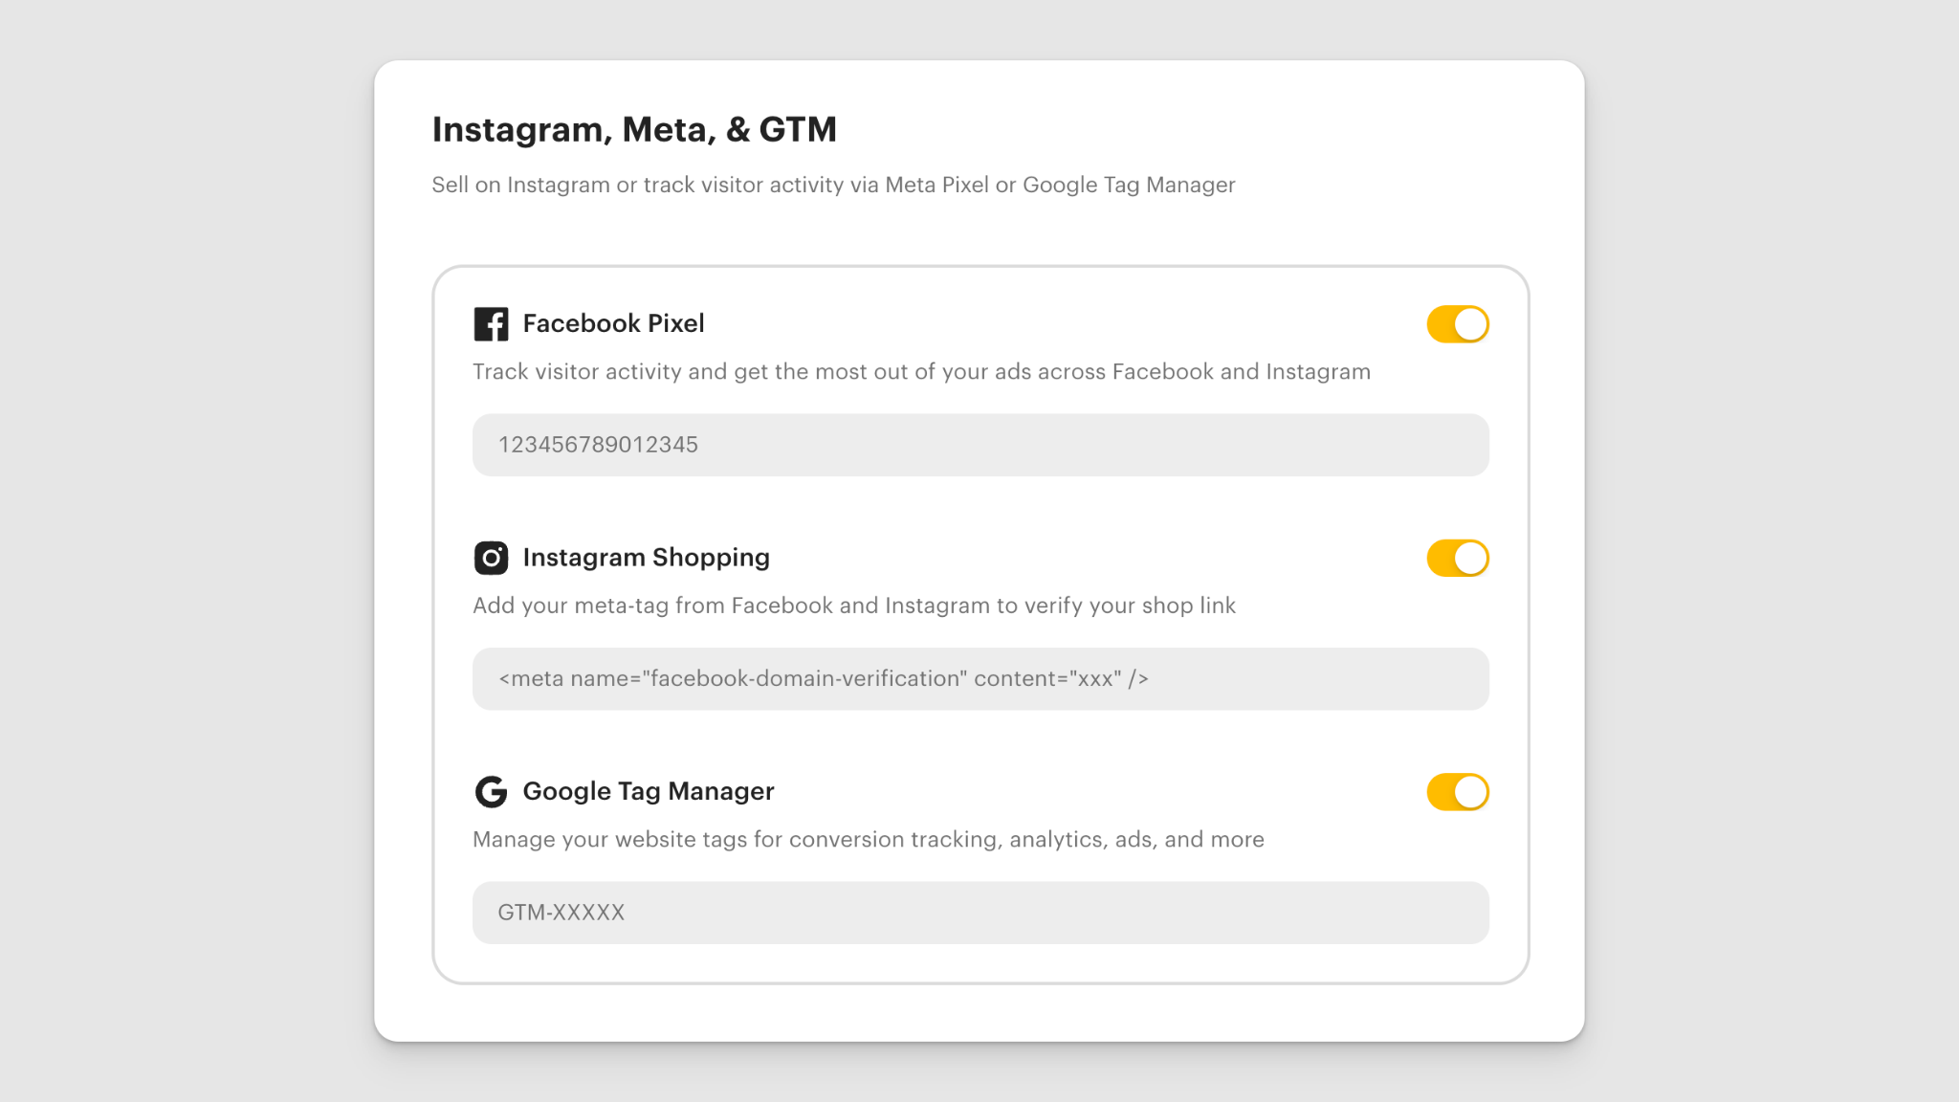Toggle off Google Tag Manager
The image size is (1959, 1102).
pyautogui.click(x=1458, y=792)
